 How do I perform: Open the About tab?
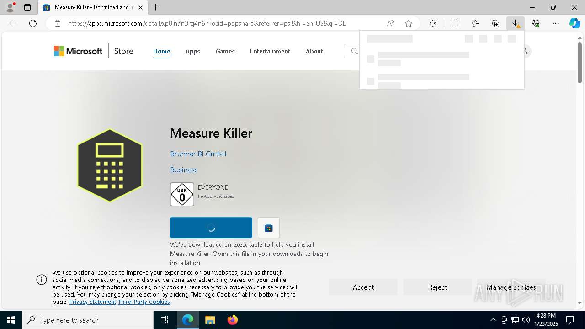pyautogui.click(x=314, y=51)
